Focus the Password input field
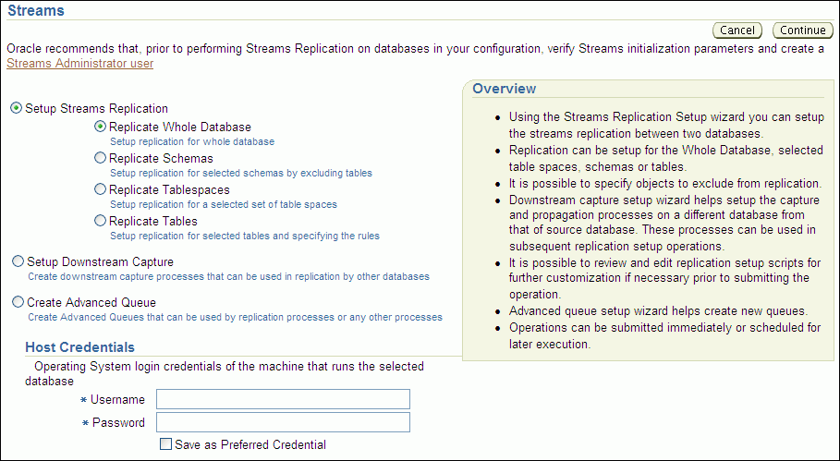840x461 pixels. coord(283,422)
